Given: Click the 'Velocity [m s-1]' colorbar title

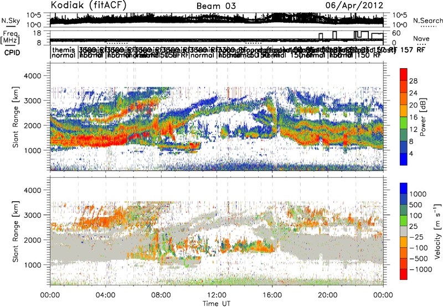Looking at the screenshot, I should tap(437, 231).
